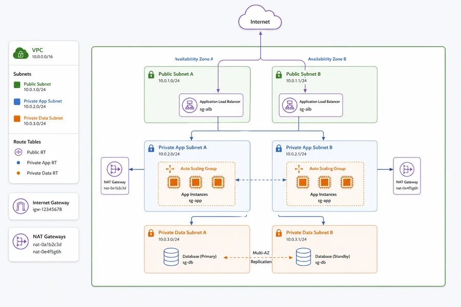The width and height of the screenshot is (461, 307).
Task: Click the Private App RT blue dot
Action: click(x=18, y=163)
